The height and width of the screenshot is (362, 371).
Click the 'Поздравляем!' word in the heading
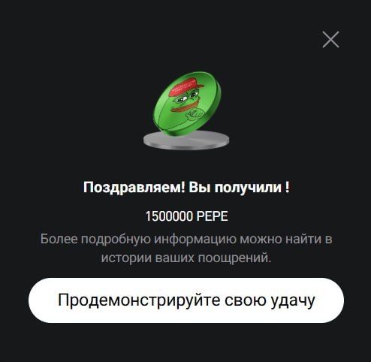[x=134, y=187]
